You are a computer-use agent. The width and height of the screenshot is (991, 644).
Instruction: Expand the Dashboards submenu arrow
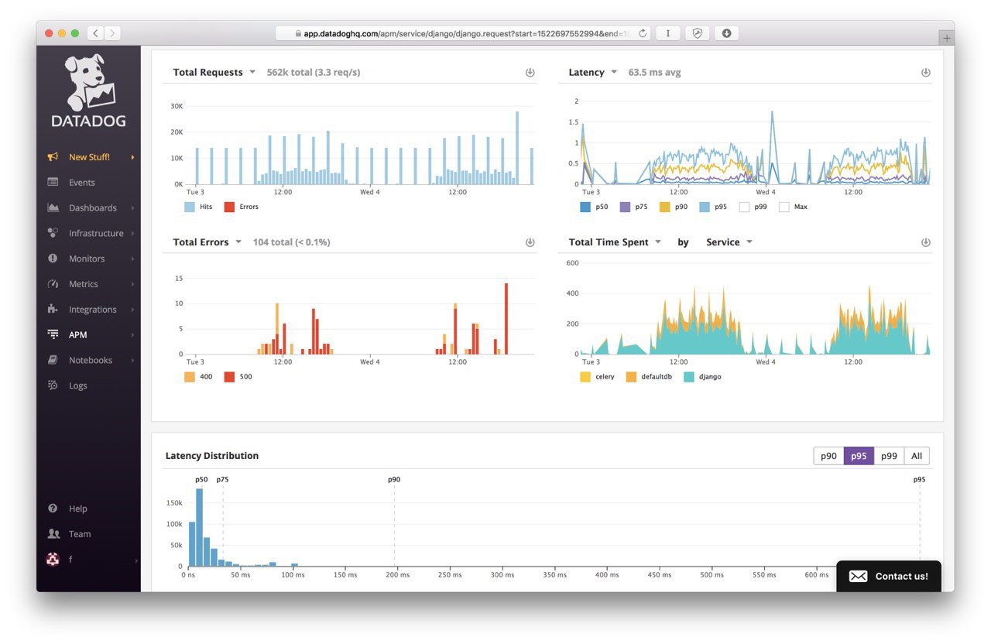[x=132, y=207]
